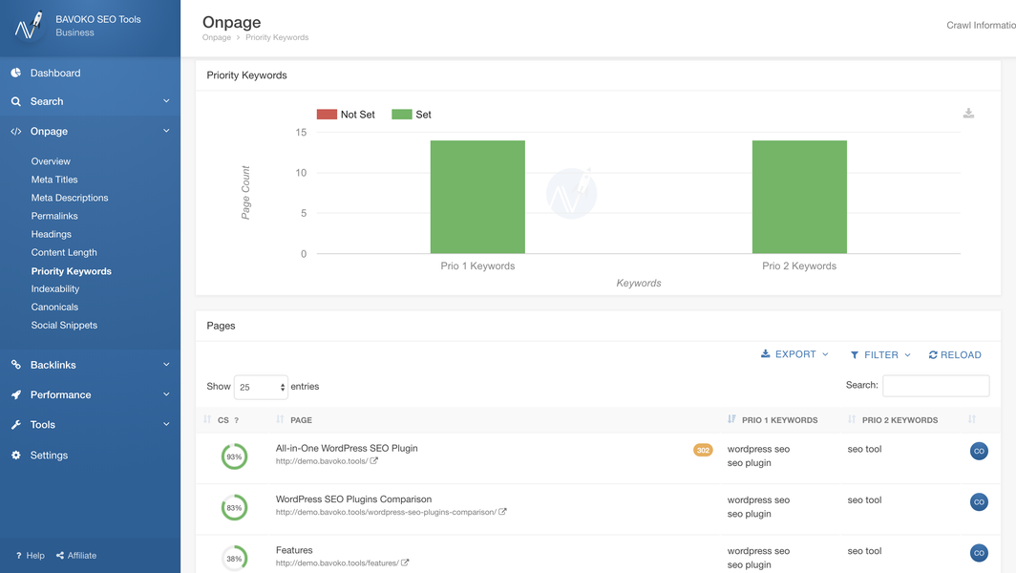Image resolution: width=1016 pixels, height=573 pixels.
Task: Click the 38% content score ring
Action: pyautogui.click(x=234, y=558)
